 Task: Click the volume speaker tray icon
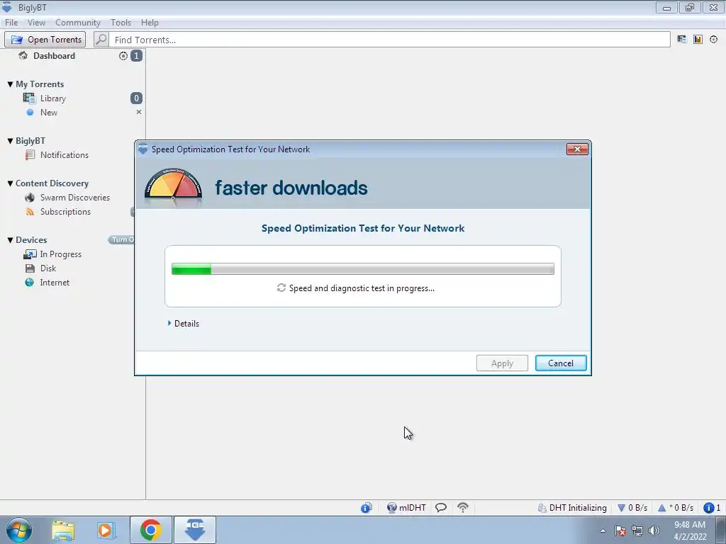[x=654, y=531]
